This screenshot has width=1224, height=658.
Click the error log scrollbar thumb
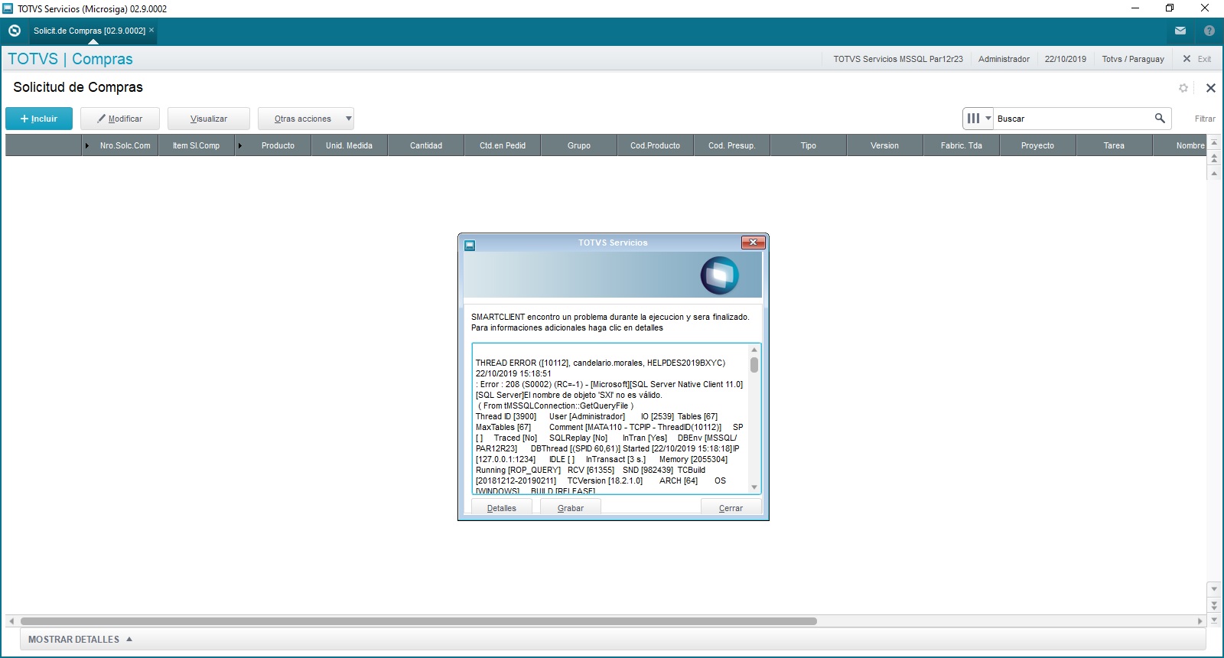(754, 365)
